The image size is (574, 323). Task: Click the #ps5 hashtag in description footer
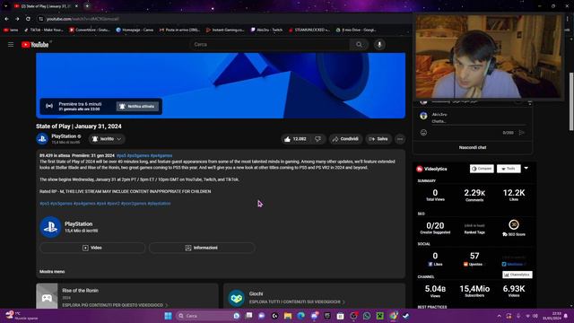[44, 204]
